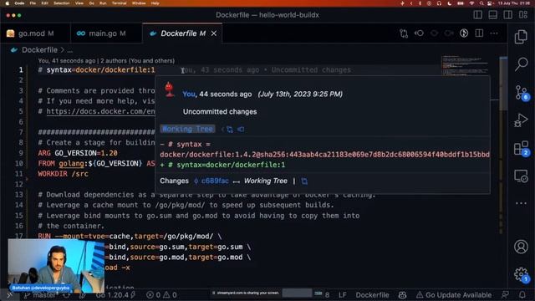Click Working Tree link in Changes row

pos(266,181)
